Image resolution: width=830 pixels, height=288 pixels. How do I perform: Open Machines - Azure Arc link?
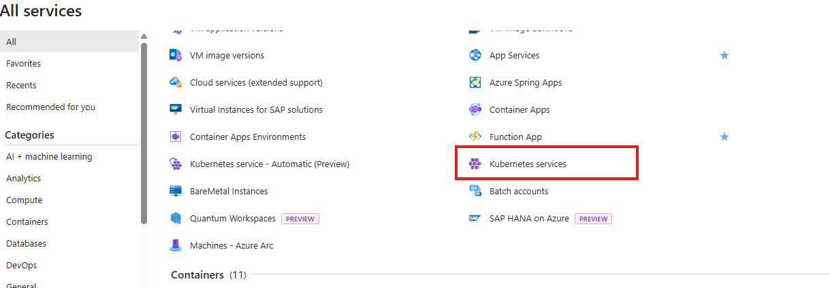coord(232,245)
